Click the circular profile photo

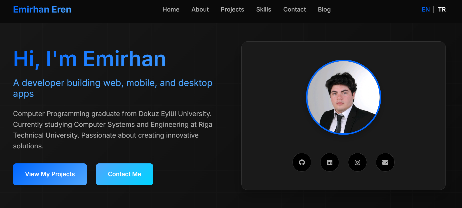pos(344,97)
